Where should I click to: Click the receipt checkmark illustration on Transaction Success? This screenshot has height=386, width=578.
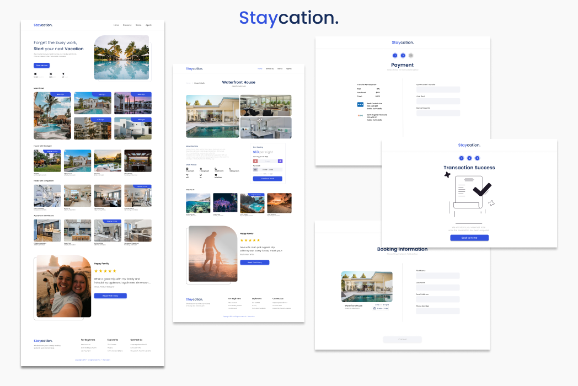(469, 196)
